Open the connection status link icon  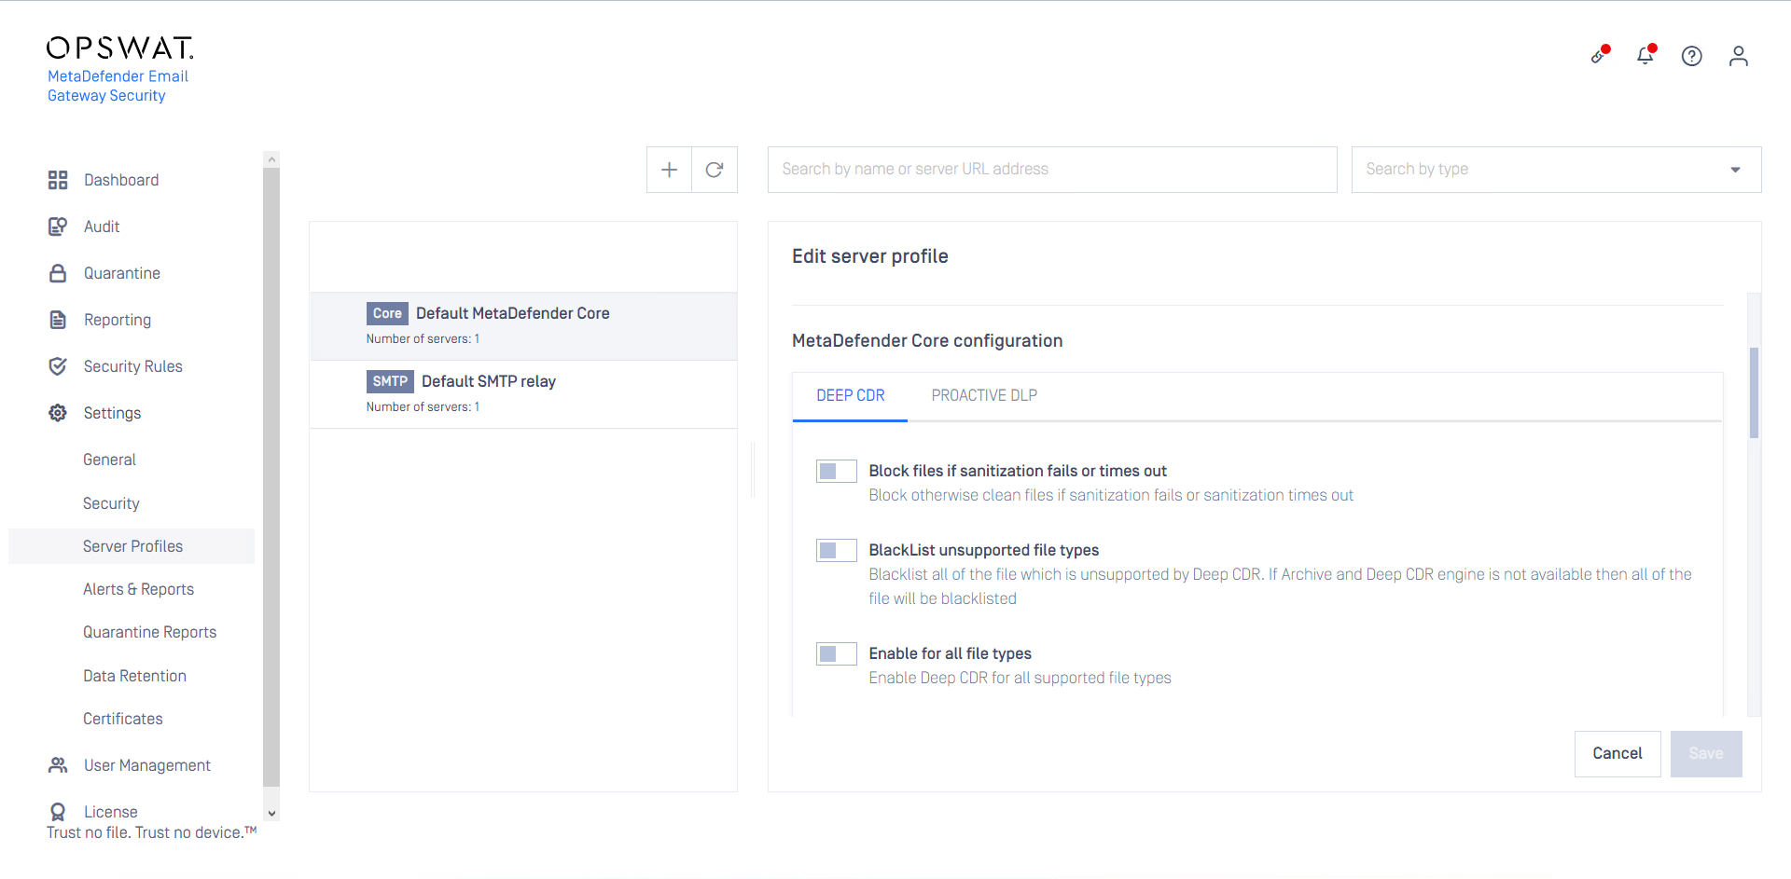point(1601,55)
